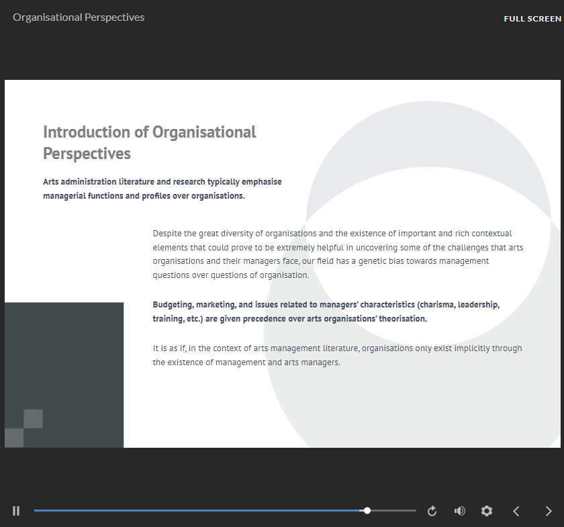Click the 'Introduction of Organisational Perspectives' heading

click(x=149, y=142)
